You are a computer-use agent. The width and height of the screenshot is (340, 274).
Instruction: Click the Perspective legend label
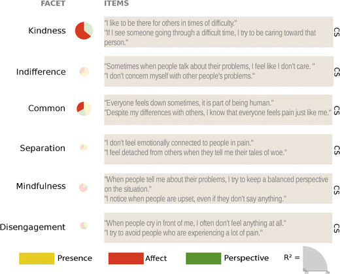point(246,258)
